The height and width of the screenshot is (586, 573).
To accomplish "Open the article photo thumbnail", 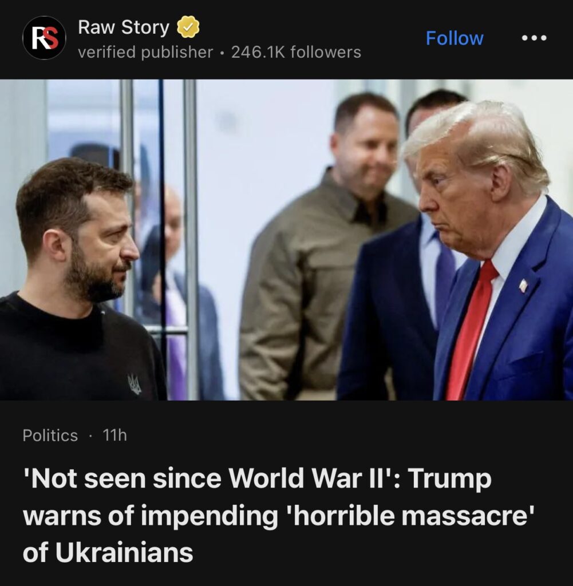I will coord(286,240).
